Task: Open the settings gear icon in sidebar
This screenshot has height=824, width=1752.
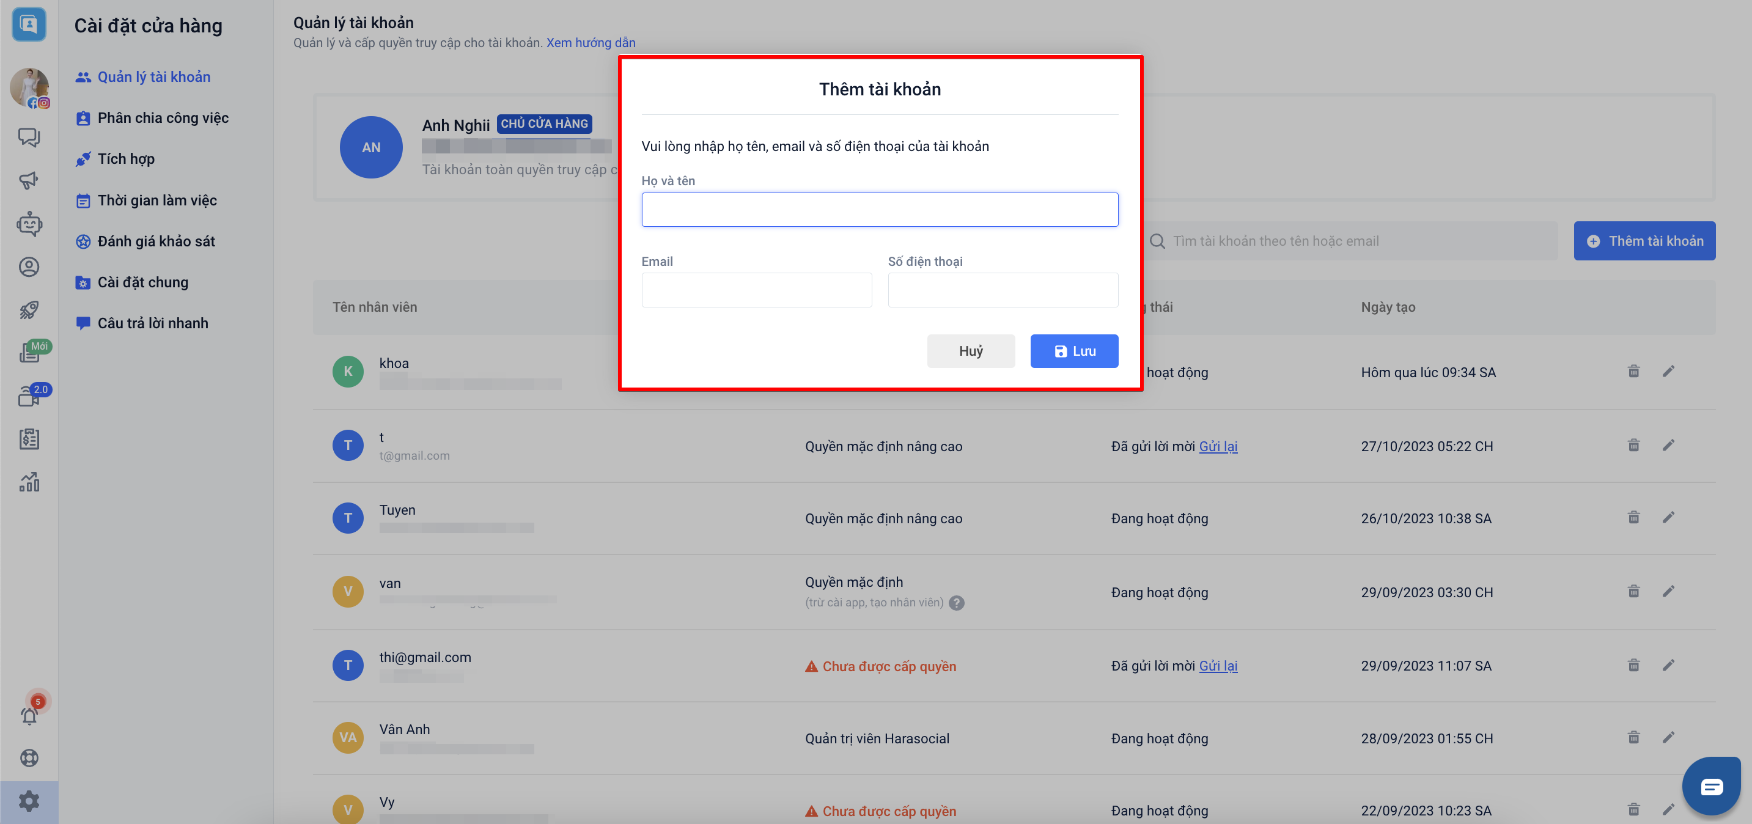Action: 29,801
